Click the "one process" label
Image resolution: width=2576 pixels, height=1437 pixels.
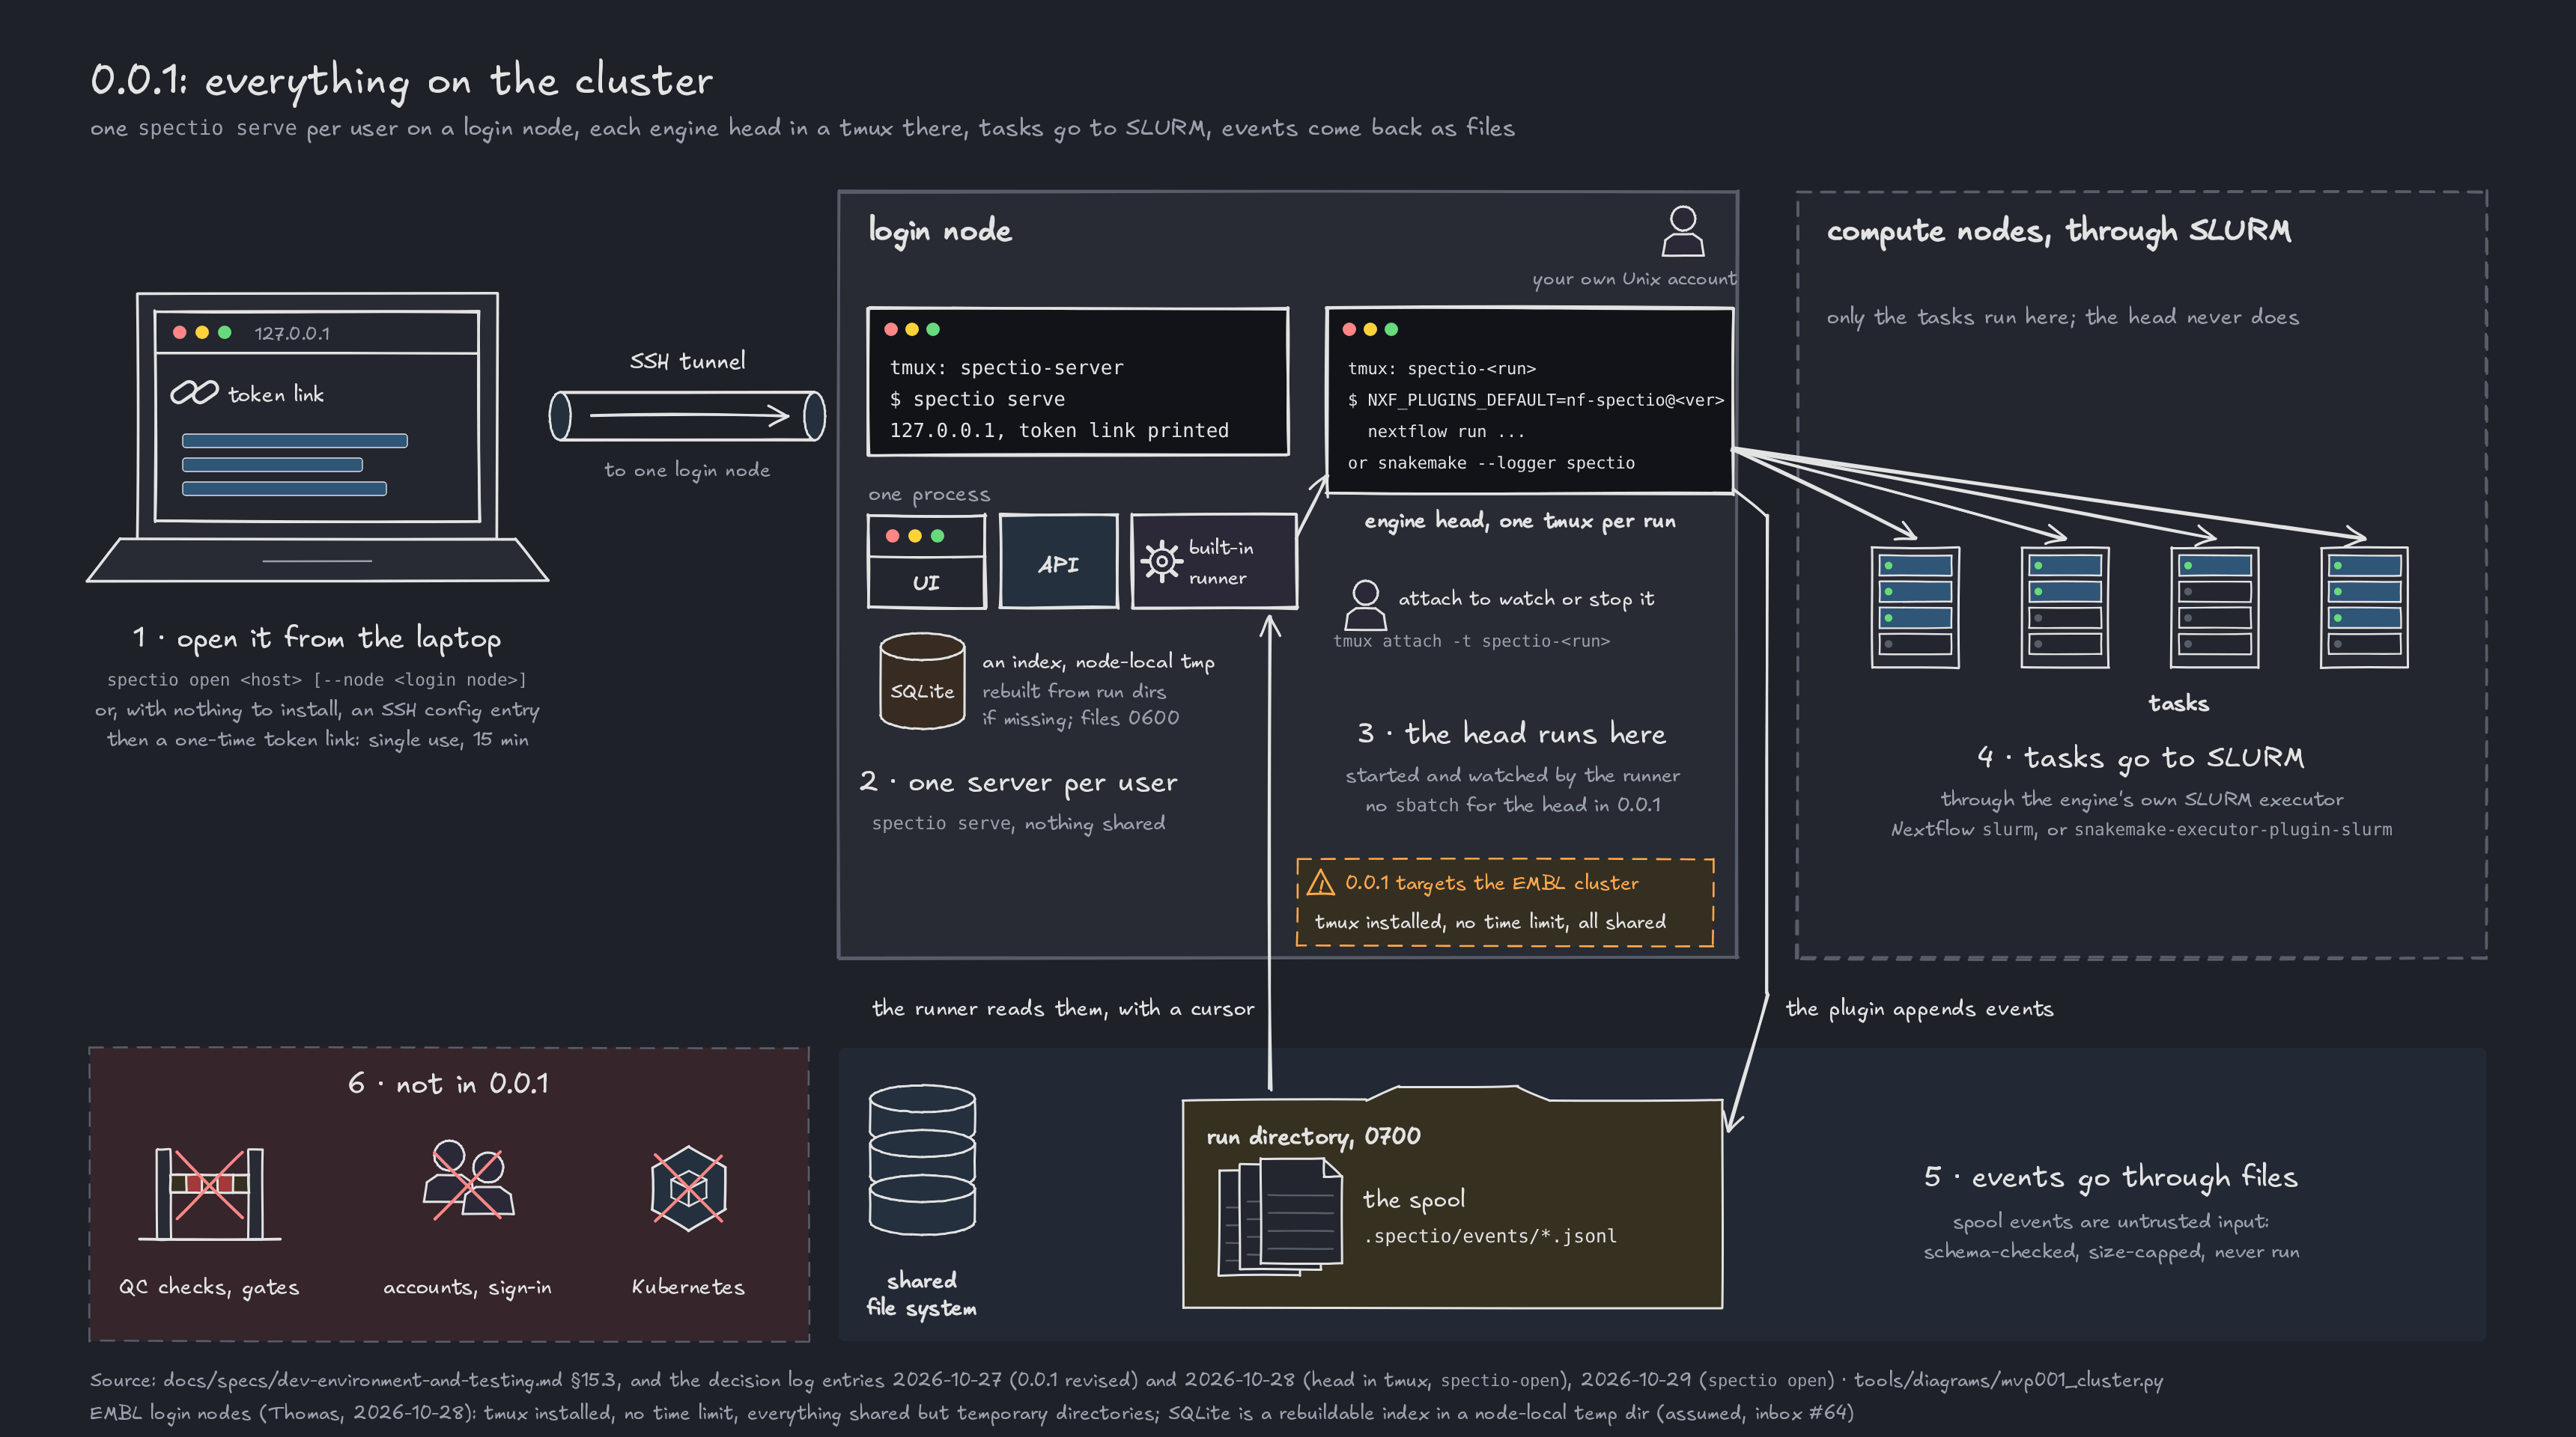tap(929, 495)
